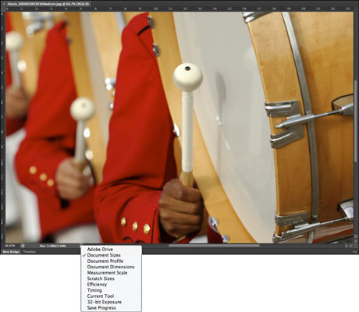This screenshot has height=312, width=359.
Task: Choose Adobe Drive from status menu
Action: click(x=112, y=250)
